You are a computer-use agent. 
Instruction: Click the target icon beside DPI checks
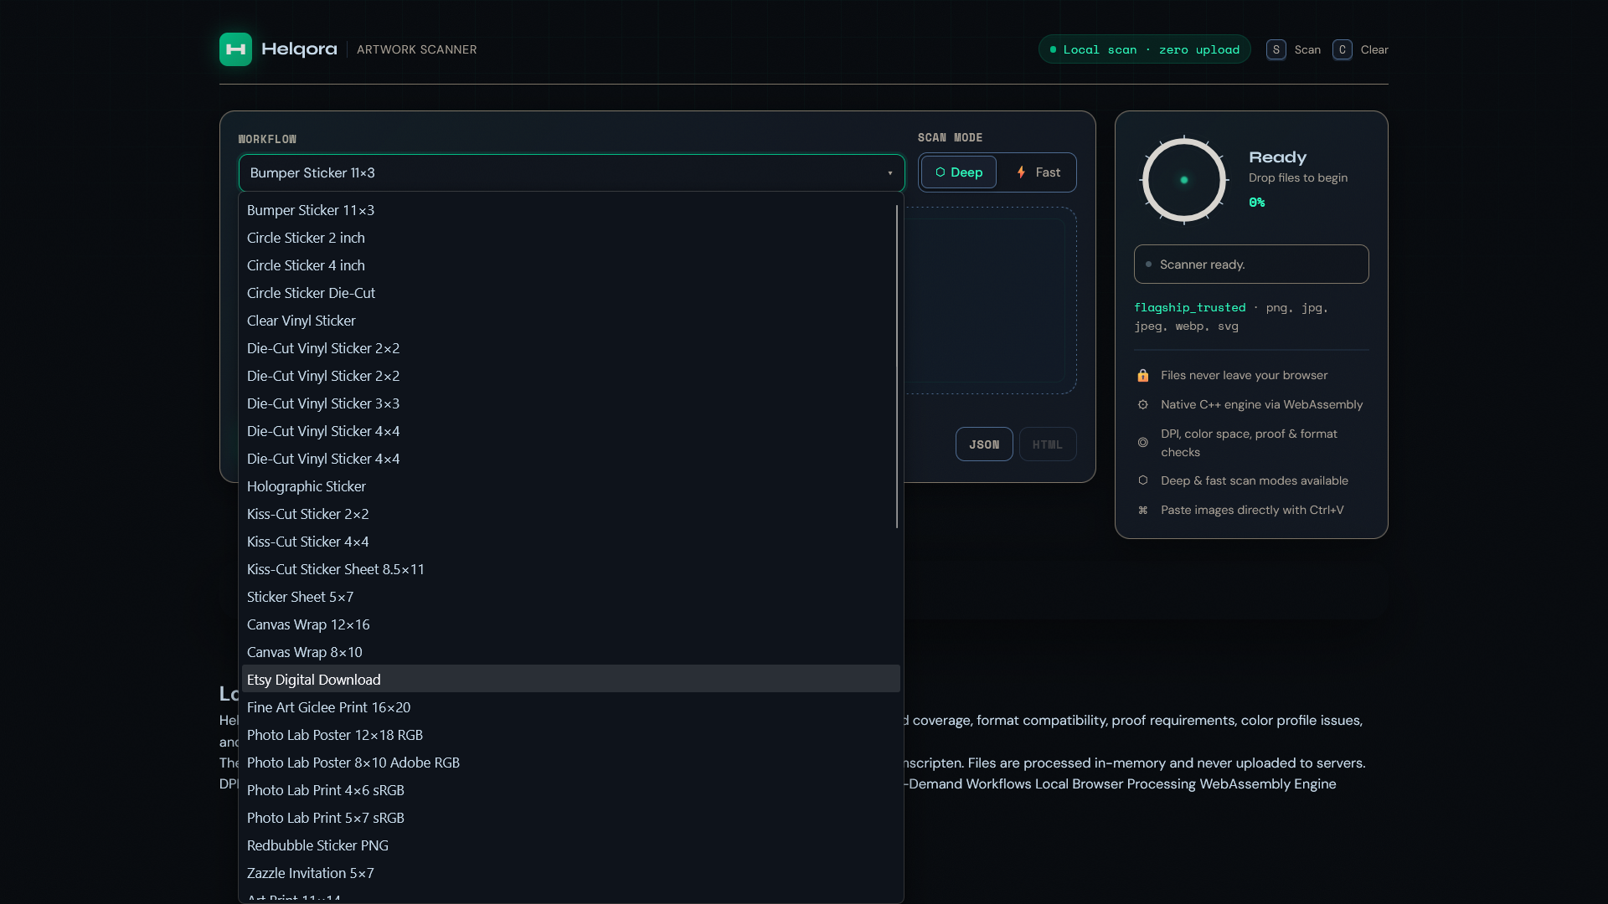(x=1142, y=442)
